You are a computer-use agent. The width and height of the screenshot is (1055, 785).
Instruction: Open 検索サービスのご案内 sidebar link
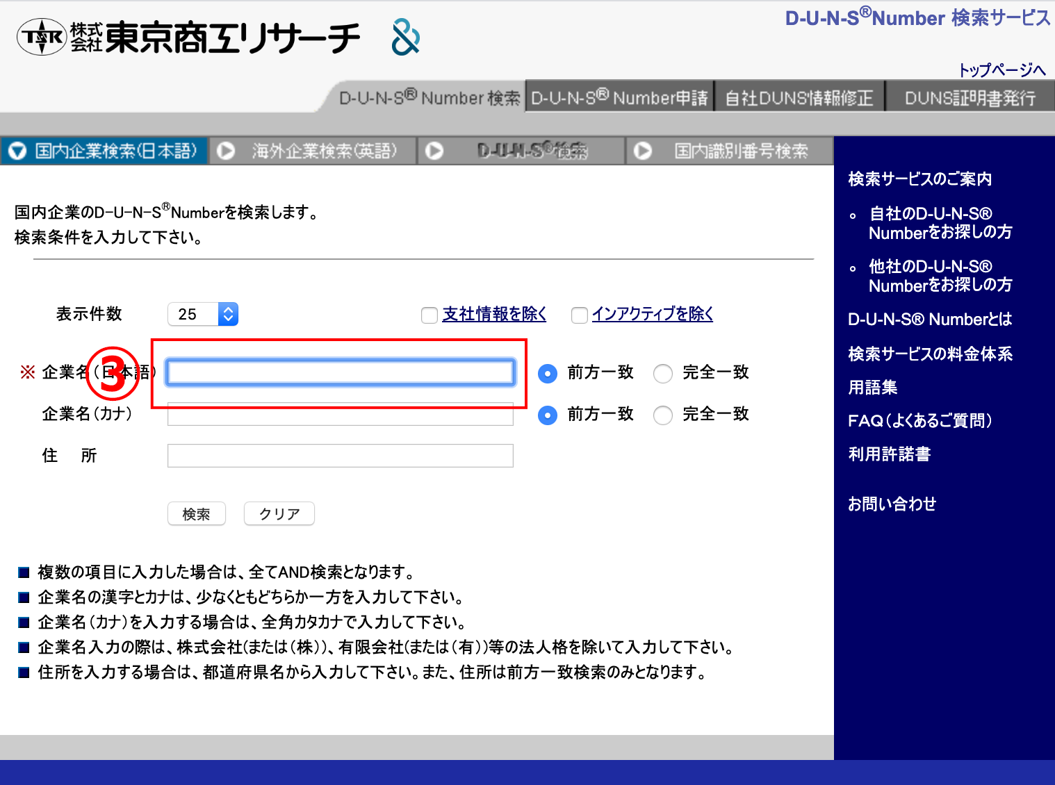pos(920,179)
